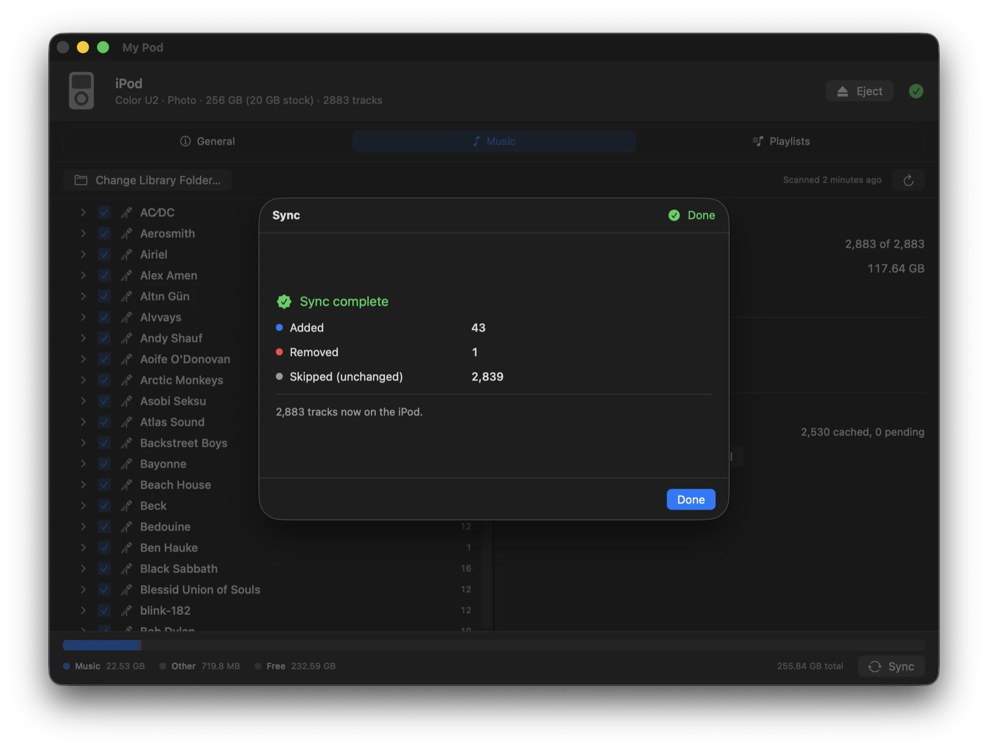
Task: Click the green zoom window button
Action: pos(103,47)
